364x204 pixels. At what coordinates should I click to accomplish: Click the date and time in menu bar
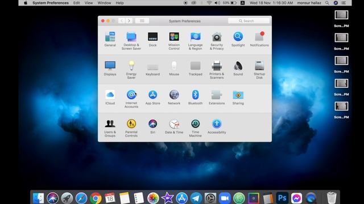(x=271, y=3)
